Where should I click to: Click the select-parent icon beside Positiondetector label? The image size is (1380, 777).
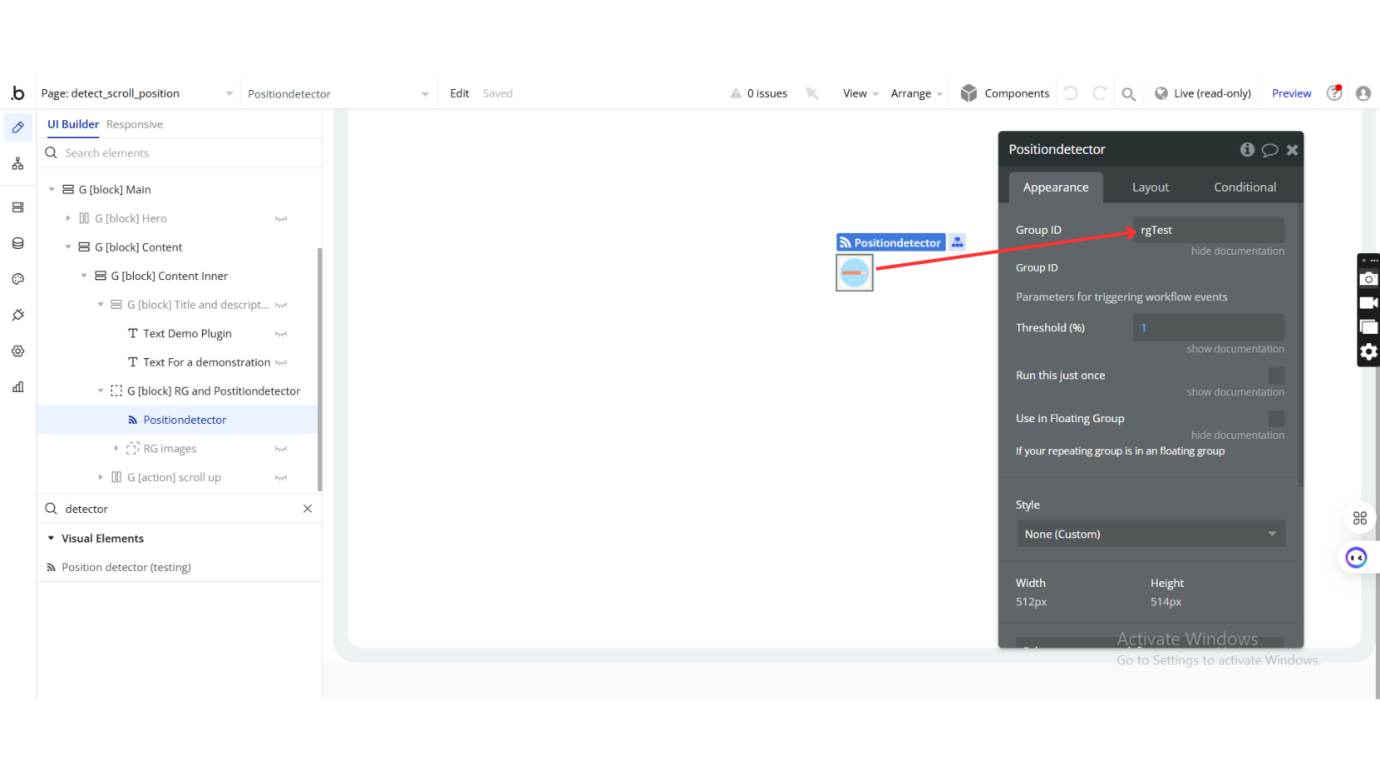point(957,242)
